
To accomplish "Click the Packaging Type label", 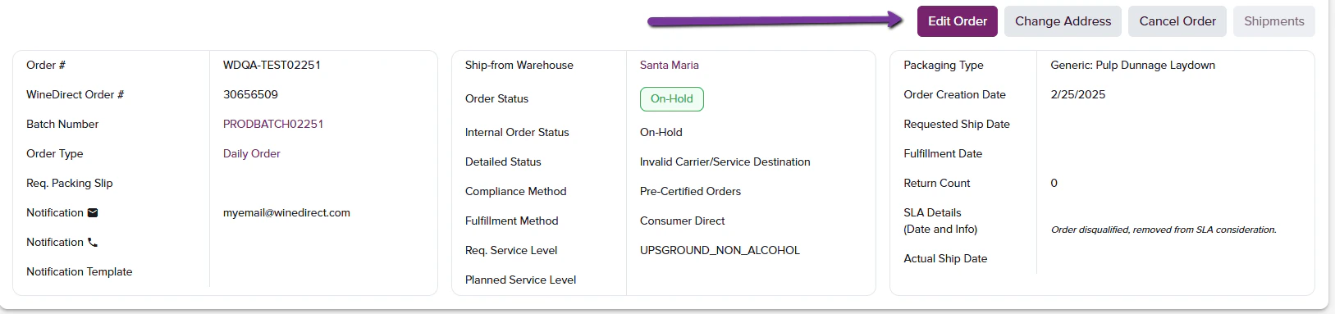I will click(944, 65).
